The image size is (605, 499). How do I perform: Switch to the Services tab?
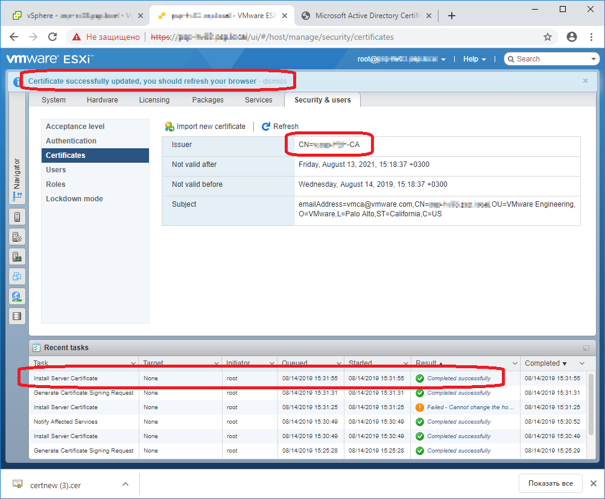click(x=259, y=100)
